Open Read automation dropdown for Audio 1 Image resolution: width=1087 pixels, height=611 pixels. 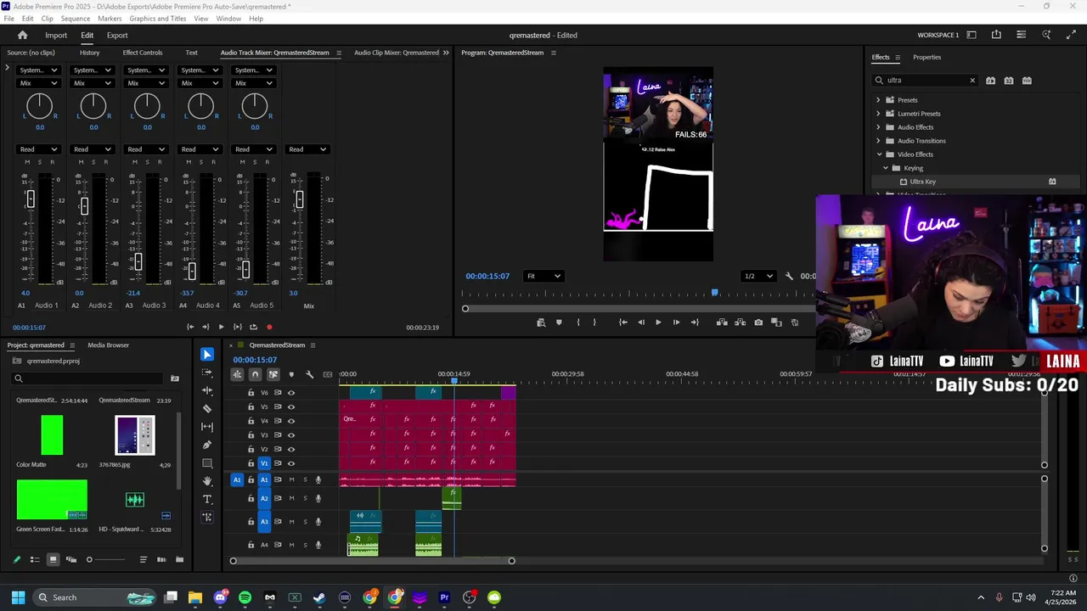tap(39, 149)
